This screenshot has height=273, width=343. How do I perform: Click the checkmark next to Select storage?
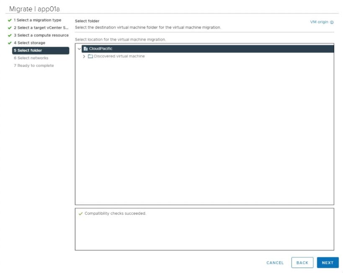point(10,43)
